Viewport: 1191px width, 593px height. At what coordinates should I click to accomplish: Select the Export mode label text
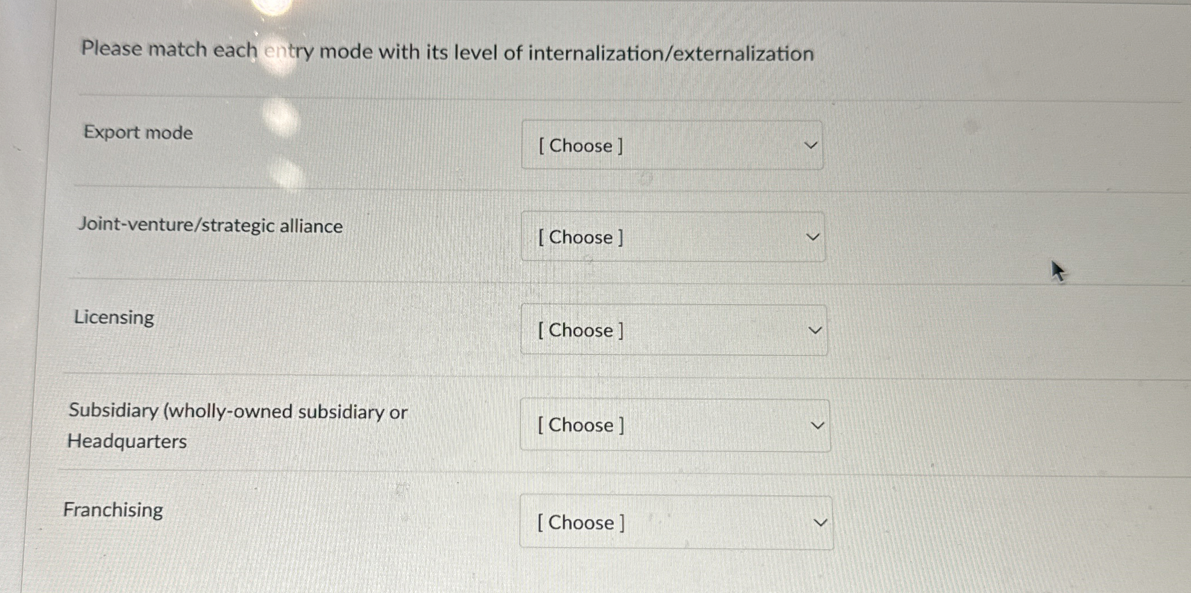coord(137,133)
